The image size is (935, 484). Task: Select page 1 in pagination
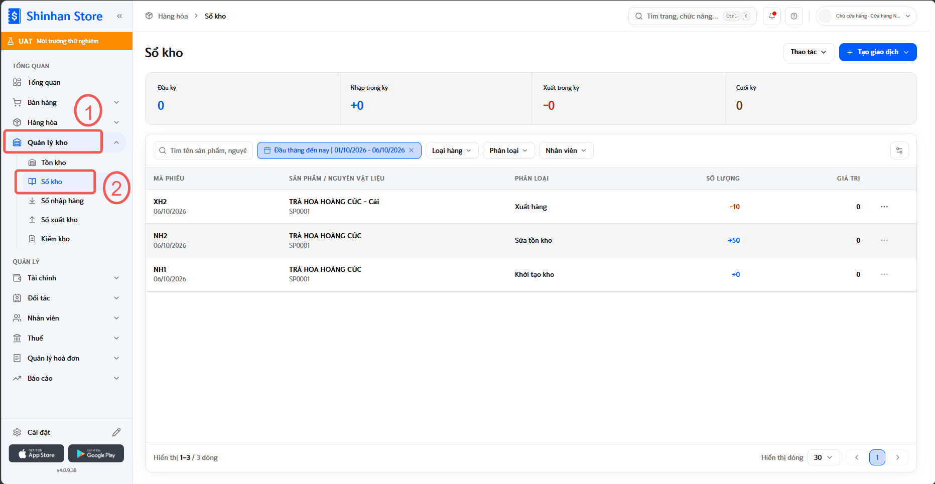point(877,457)
